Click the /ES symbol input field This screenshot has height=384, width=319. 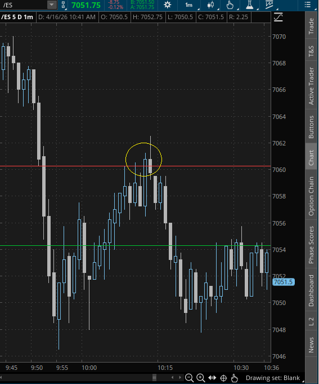click(24, 5)
